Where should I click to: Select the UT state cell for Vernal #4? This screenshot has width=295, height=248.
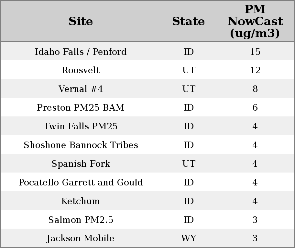(x=189, y=89)
